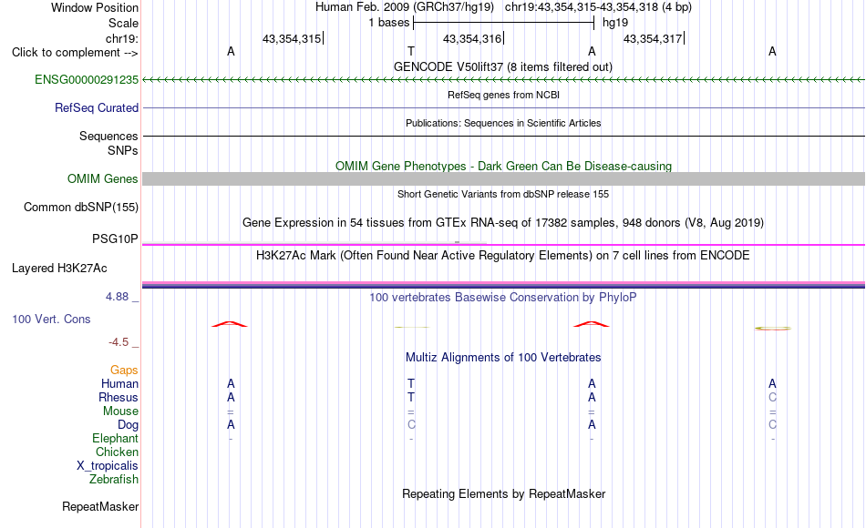Click the Common dbSNP(155) track label

[80, 208]
